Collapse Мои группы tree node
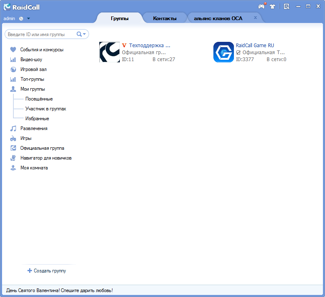325x297 pixels. 32,89
